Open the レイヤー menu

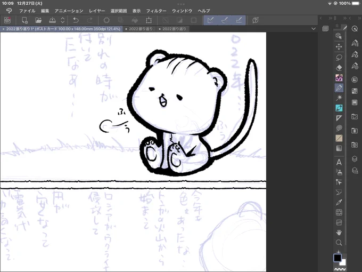point(97,11)
